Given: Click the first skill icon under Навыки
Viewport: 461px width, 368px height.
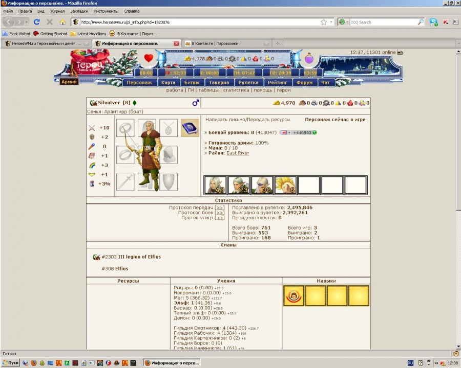Looking at the screenshot, I should [x=294, y=296].
